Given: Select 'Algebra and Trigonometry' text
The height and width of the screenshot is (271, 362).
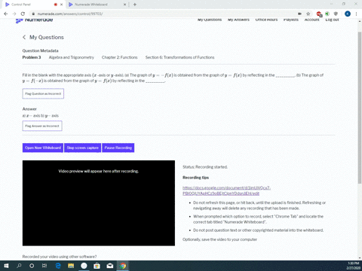Looking at the screenshot, I should tap(72, 57).
